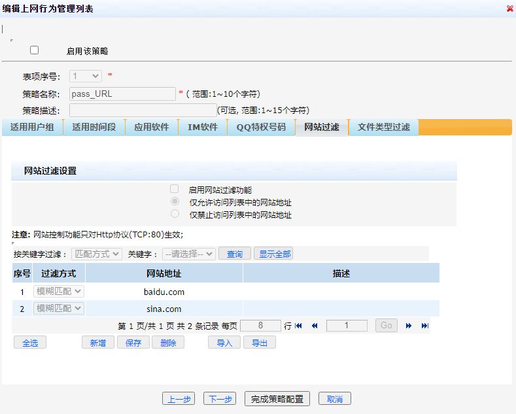Select baidu.com website address cell
516x414 pixels.
tap(164, 292)
